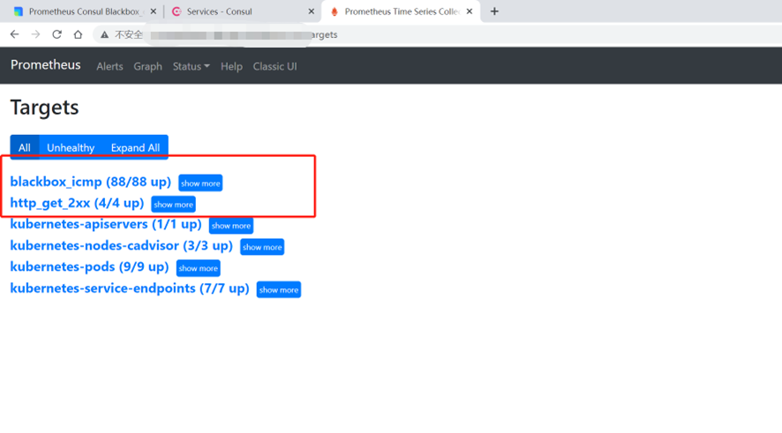
Task: Show more for kubernetes-pods targets
Action: pyautogui.click(x=198, y=268)
